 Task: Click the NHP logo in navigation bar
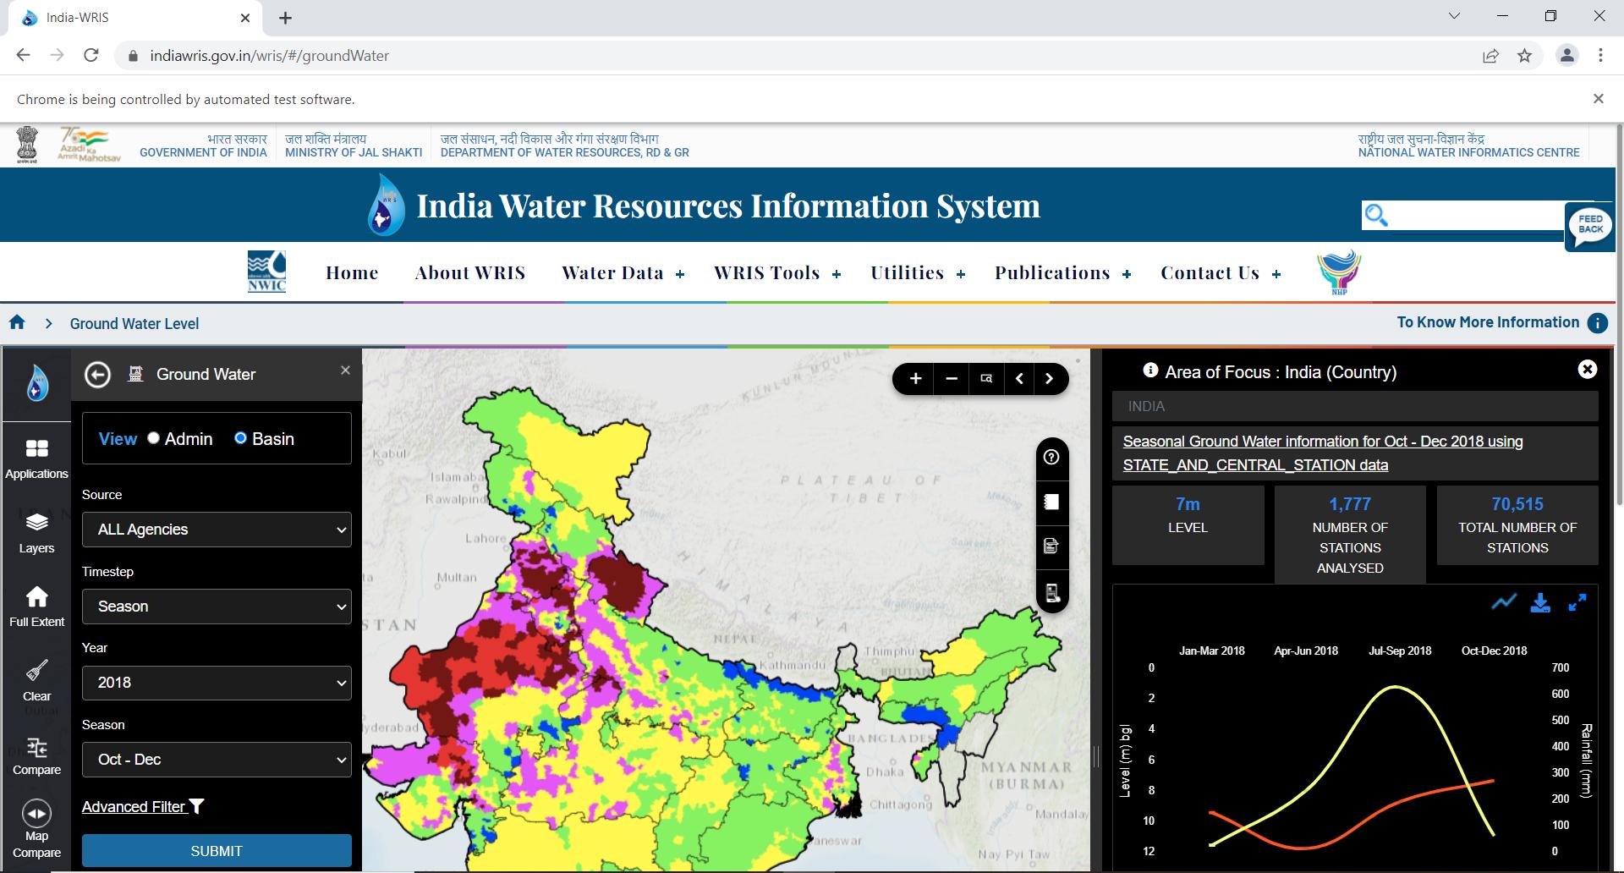[1339, 272]
